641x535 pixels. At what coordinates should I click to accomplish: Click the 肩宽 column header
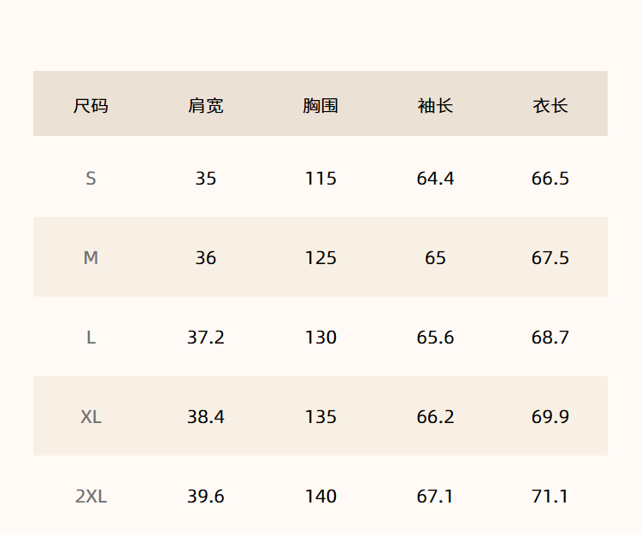(206, 106)
